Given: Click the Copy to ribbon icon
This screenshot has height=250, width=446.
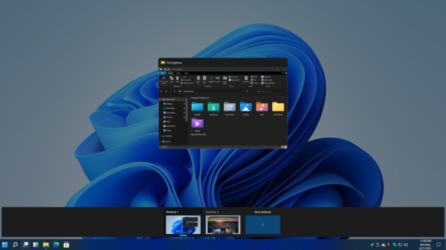Looking at the screenshot, I should (x=204, y=80).
